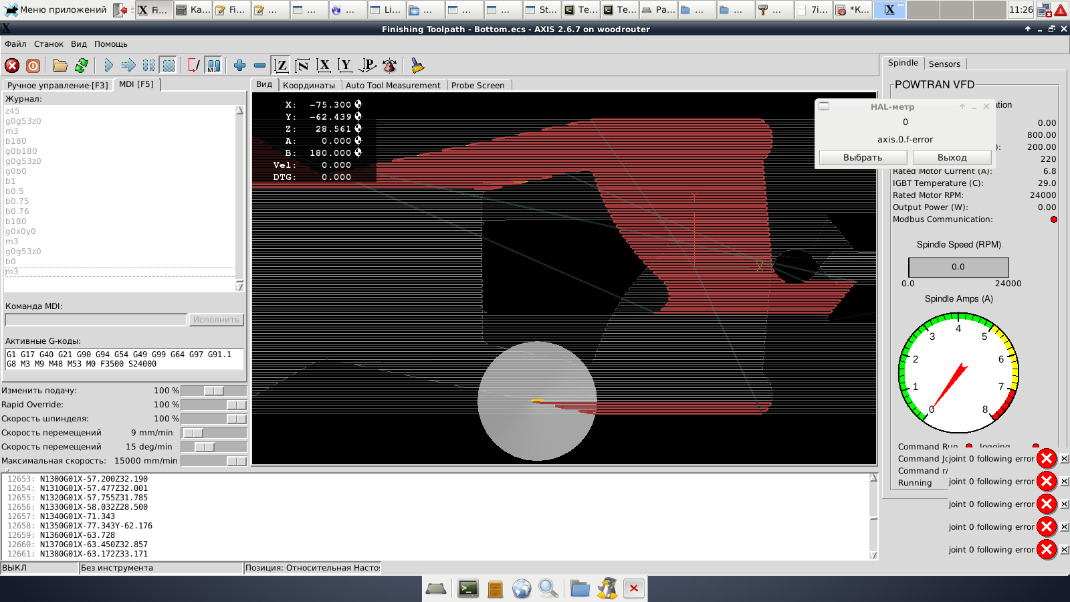Viewport: 1070px width, 602px height.
Task: Open the Probe Screen tab
Action: point(477,86)
